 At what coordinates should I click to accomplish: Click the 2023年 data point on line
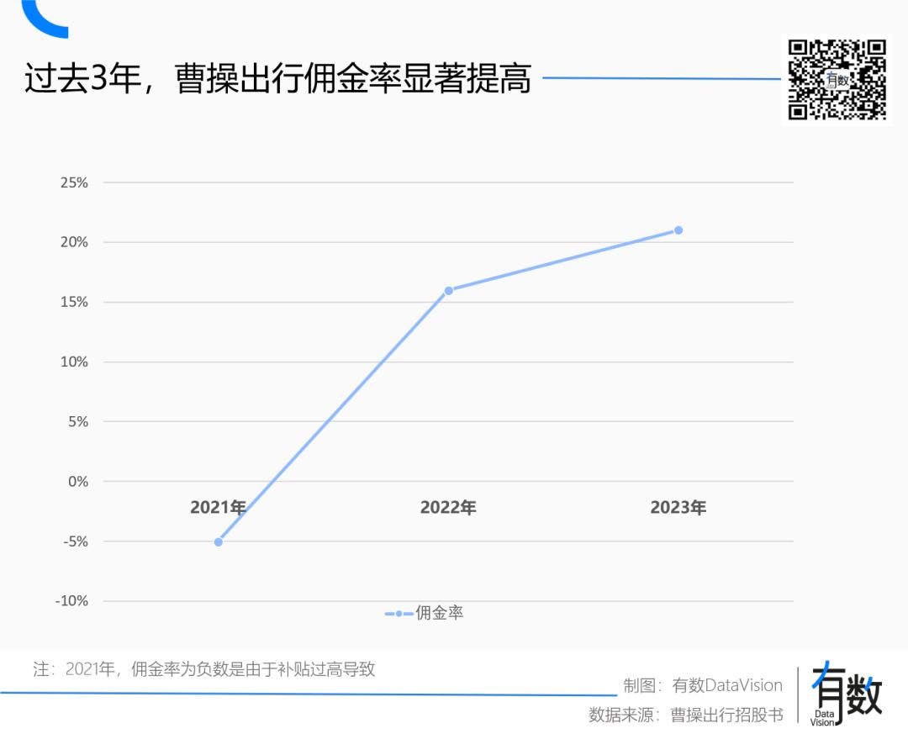click(678, 230)
